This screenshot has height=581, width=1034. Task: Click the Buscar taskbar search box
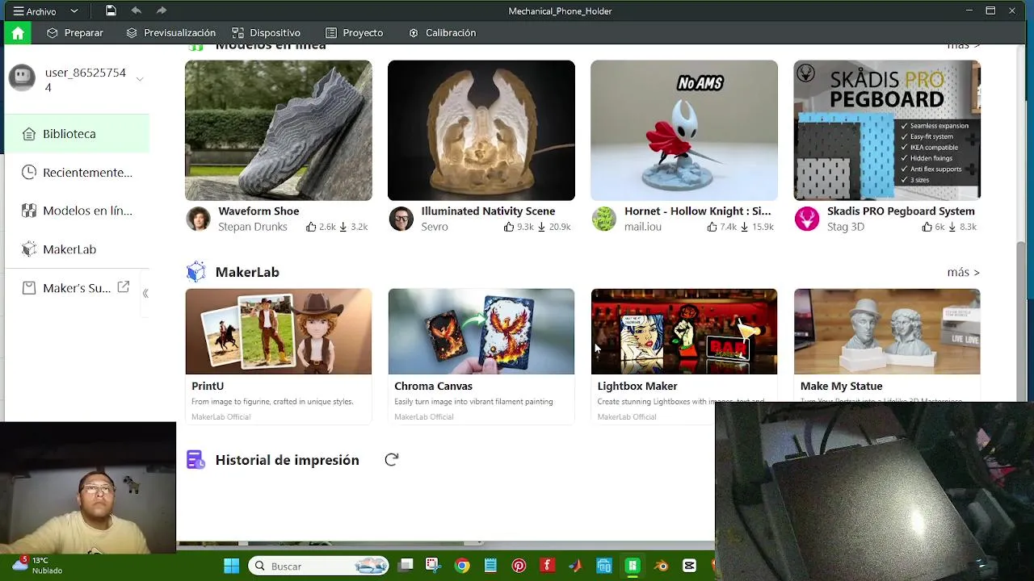click(320, 566)
